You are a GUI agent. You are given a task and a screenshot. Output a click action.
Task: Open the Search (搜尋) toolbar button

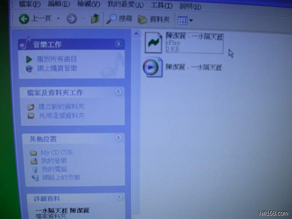119,19
